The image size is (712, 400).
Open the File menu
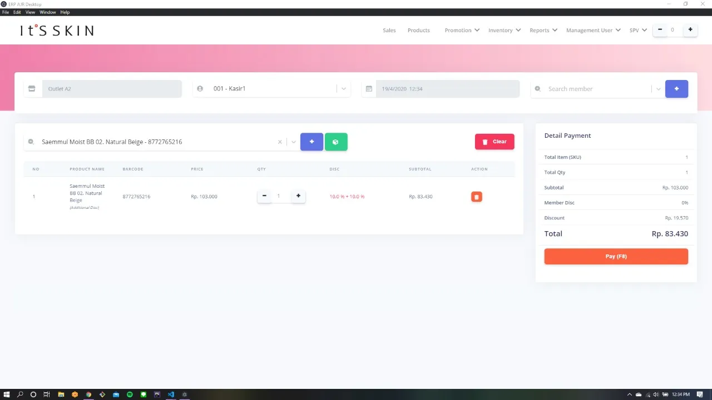(x=5, y=12)
